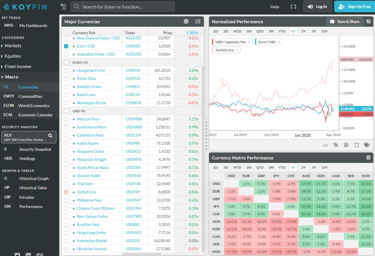Remove Turkish Lira series from chart

click(x=237, y=50)
